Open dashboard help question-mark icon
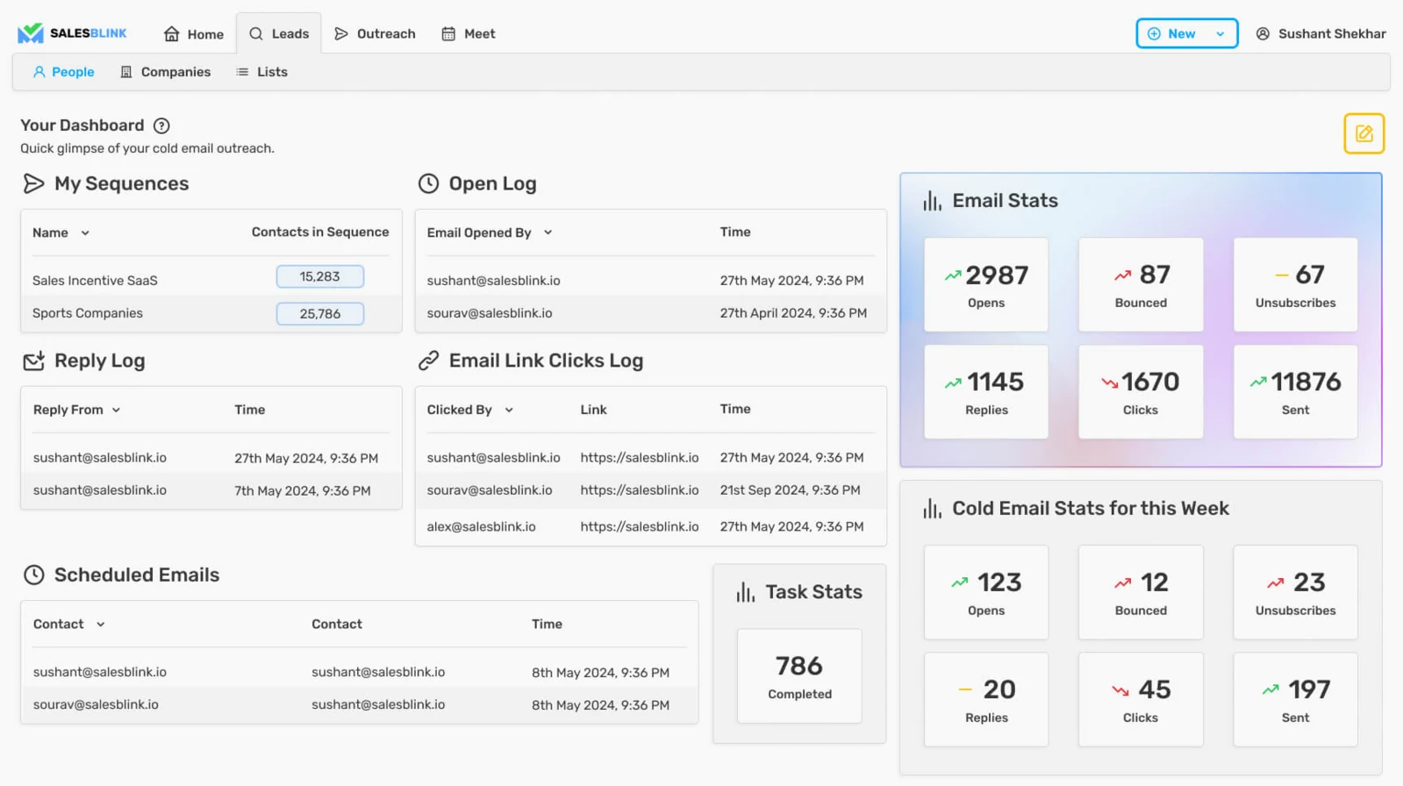 tap(161, 125)
